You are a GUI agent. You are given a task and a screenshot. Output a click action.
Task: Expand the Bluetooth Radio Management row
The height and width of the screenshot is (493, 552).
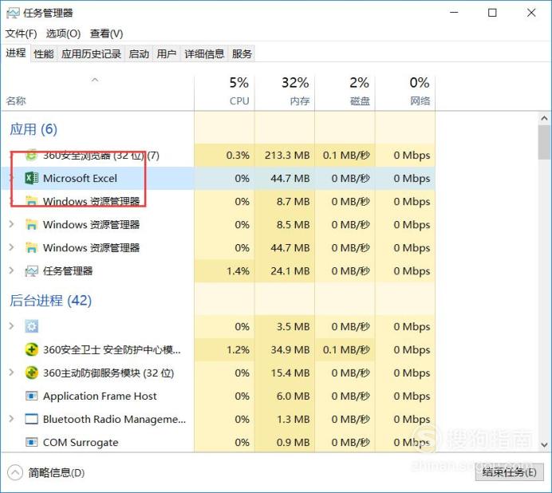click(11, 419)
